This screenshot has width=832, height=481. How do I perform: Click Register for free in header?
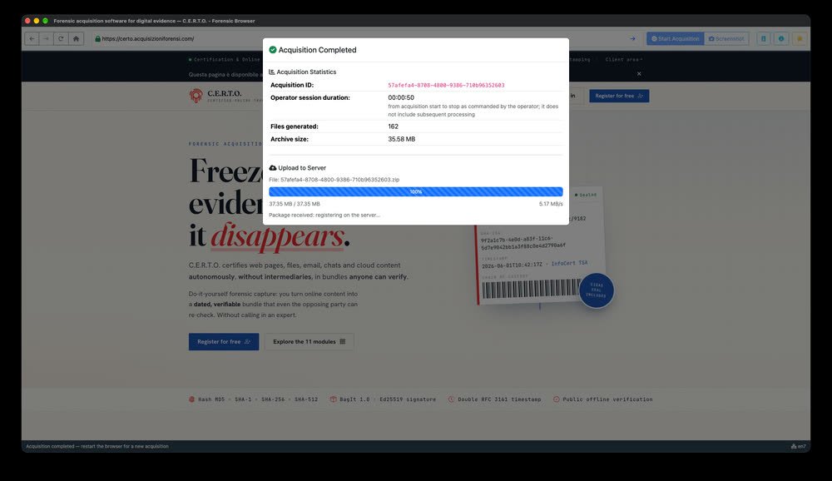(x=619, y=96)
